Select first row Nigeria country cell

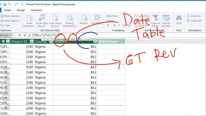[x=44, y=46]
